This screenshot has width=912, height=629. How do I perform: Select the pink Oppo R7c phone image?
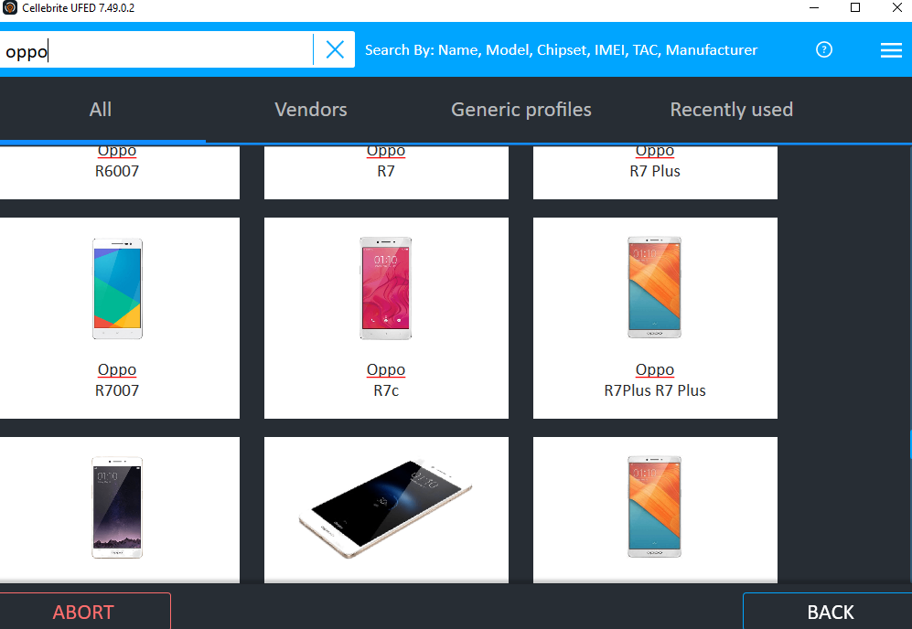pos(386,288)
